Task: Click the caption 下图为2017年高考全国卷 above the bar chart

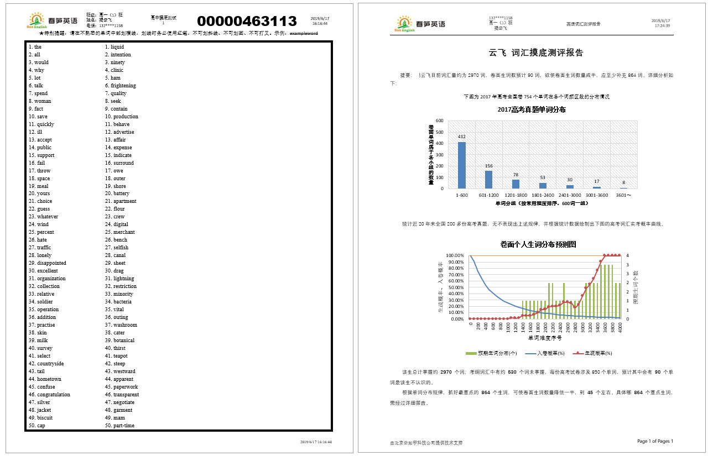Action: 537,96
